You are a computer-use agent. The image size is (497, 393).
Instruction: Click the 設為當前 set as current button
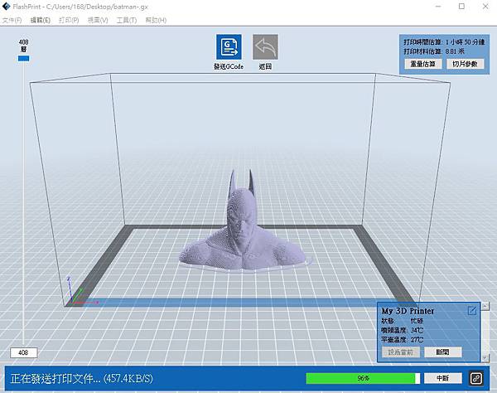[x=401, y=352]
